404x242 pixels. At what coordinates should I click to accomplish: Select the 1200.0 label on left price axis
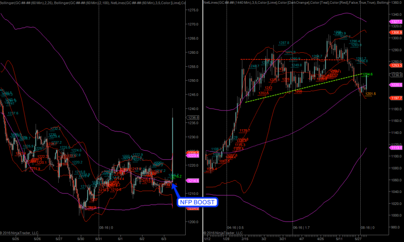193,222
